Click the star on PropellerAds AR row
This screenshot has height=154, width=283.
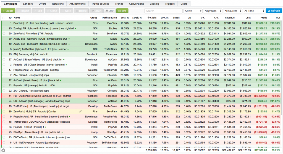tap(69, 117)
